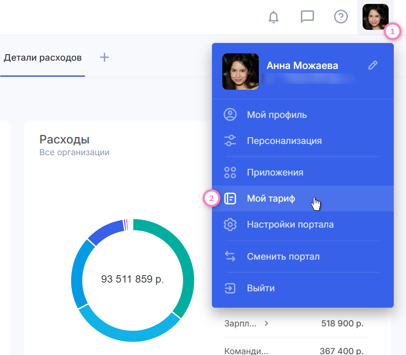The image size is (406, 355).
Task: Open the notifications bell icon
Action: tap(274, 17)
